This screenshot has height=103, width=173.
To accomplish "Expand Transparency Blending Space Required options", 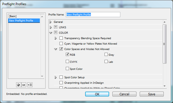I will tap(56, 38).
